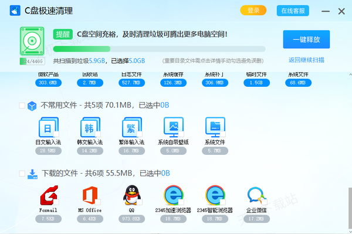Click the scrollbar up arrow
Screen dimensions: 352x234
pos(350,74)
